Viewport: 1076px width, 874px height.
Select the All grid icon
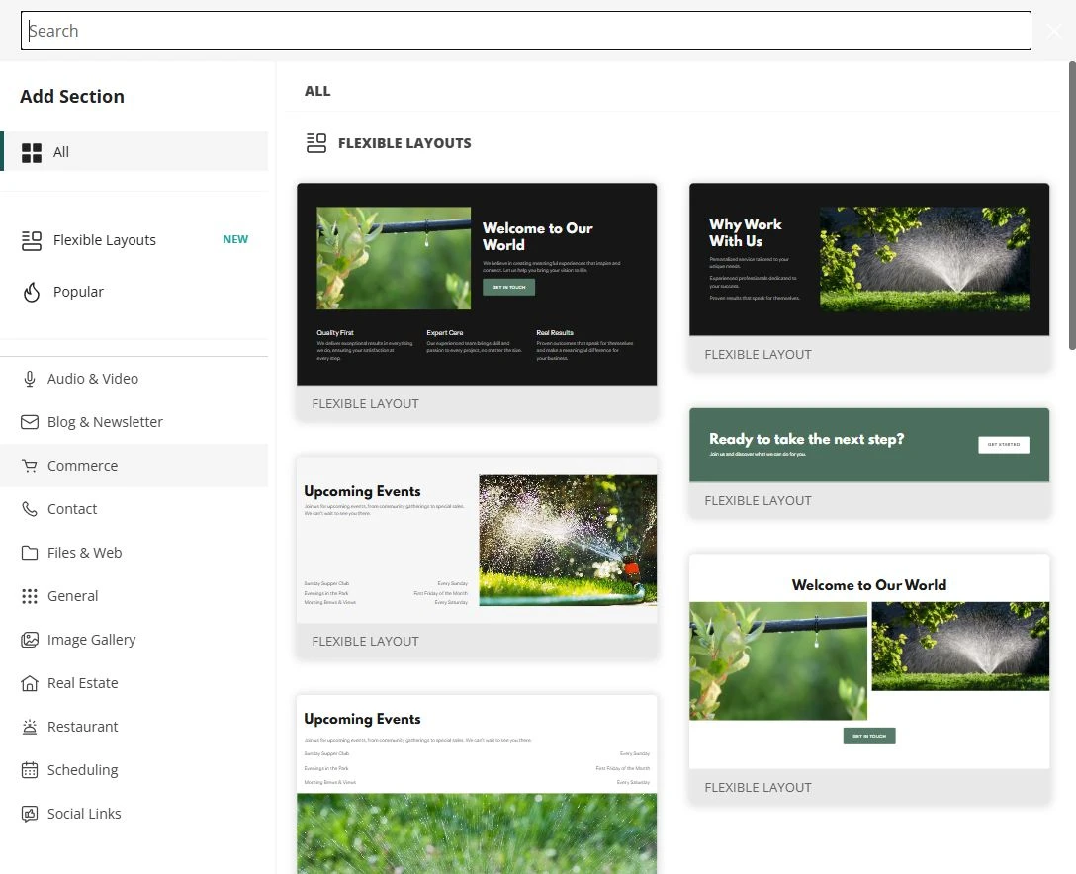pyautogui.click(x=32, y=152)
